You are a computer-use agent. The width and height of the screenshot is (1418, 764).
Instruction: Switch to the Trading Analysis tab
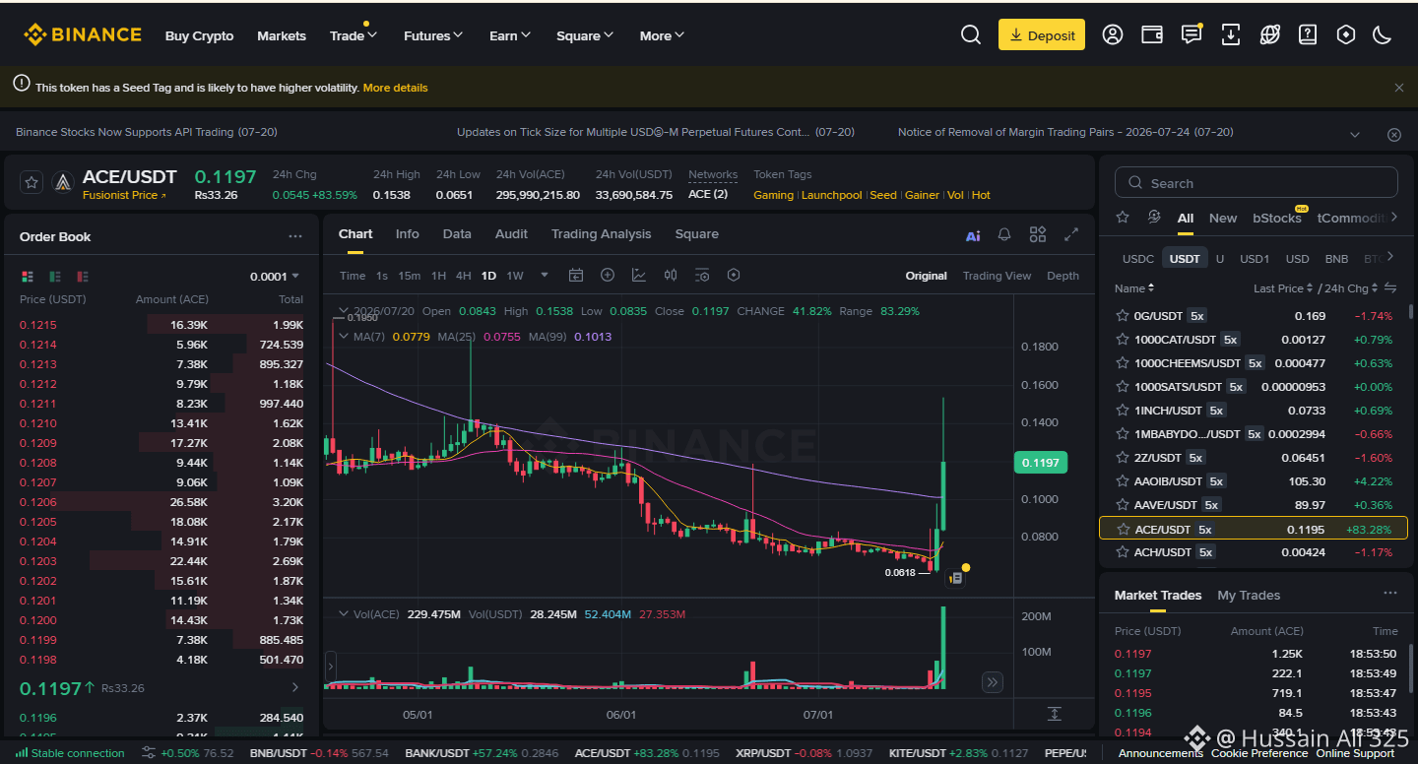coord(602,234)
